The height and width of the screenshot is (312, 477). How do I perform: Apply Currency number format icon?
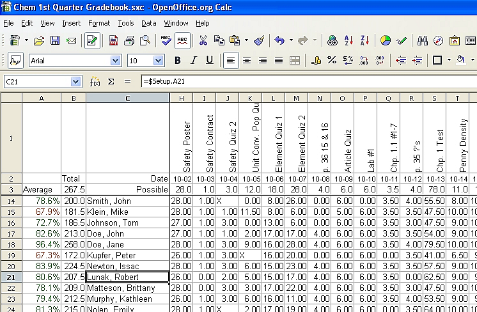[316, 61]
